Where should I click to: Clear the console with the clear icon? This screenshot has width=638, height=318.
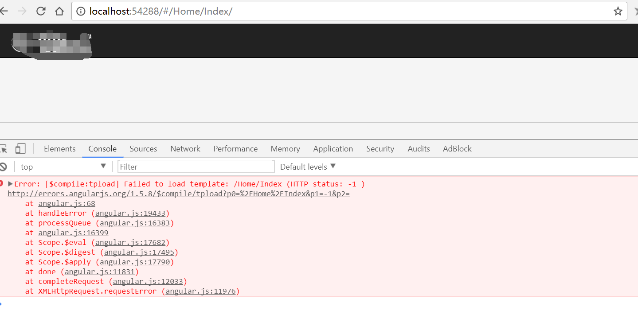click(4, 167)
